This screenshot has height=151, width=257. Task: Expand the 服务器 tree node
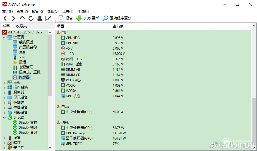[4, 93]
